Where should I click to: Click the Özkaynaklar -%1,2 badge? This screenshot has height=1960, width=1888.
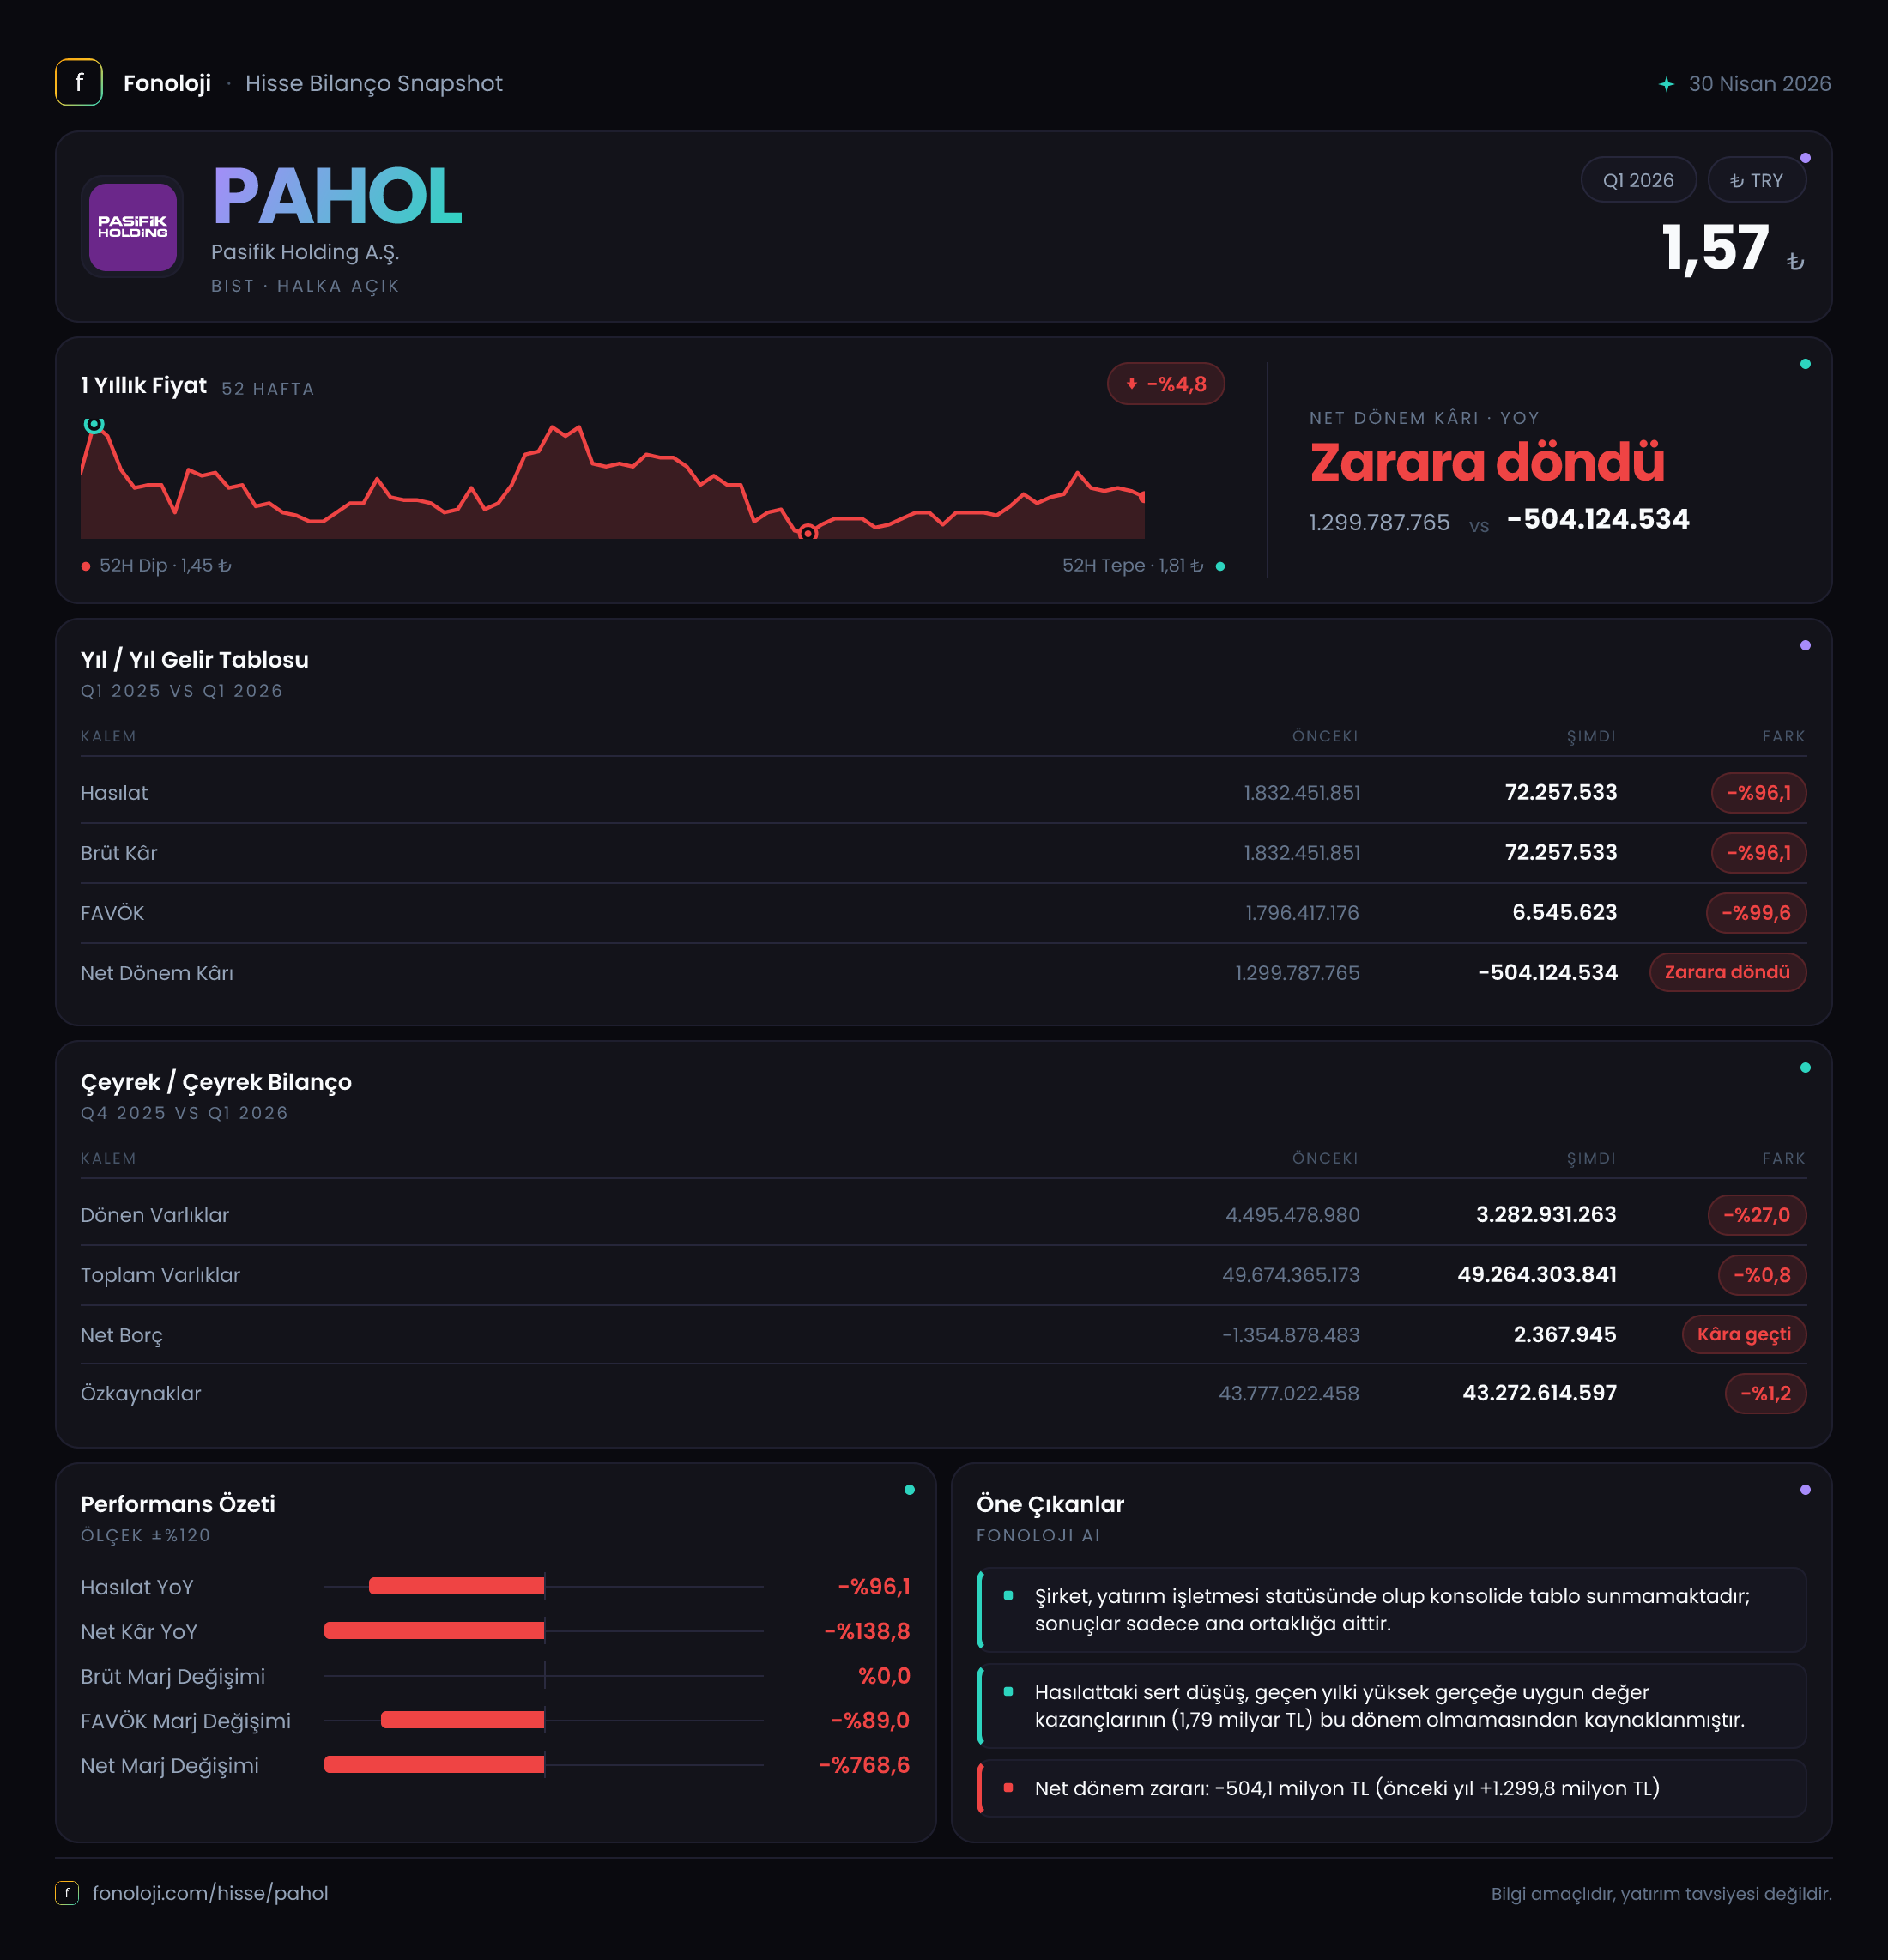coord(1765,1394)
